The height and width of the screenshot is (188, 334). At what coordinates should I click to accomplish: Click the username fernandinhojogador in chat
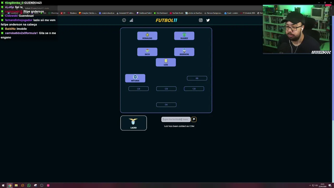19,20
